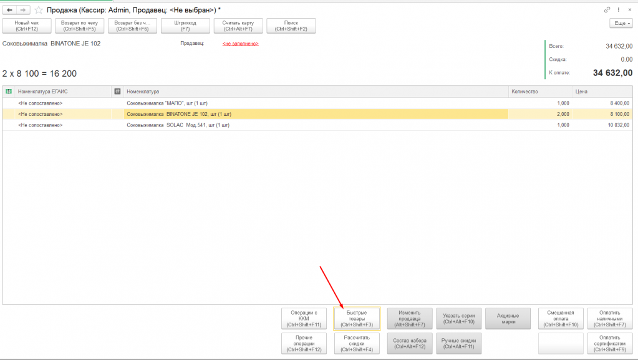Image resolution: width=638 pixels, height=360 pixels.
Task: Click Операции с ККМ button
Action: click(x=304, y=318)
